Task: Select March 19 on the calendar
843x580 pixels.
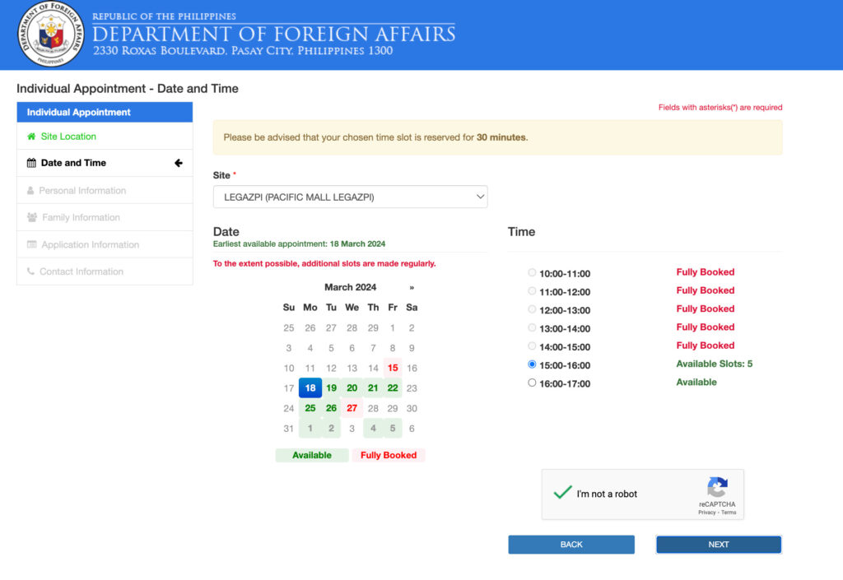Action: point(331,387)
